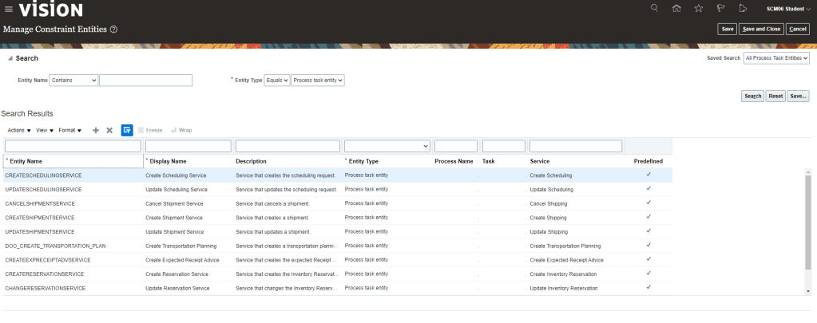Add a new row with plus icon
Viewport: 817px width, 323px height.
(x=96, y=130)
